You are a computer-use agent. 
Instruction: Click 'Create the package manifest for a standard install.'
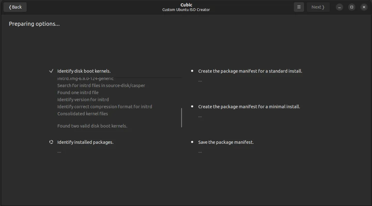coord(250,71)
